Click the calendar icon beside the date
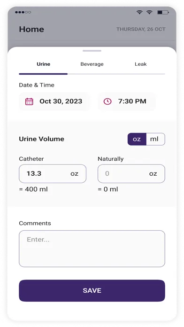 pyautogui.click(x=29, y=101)
